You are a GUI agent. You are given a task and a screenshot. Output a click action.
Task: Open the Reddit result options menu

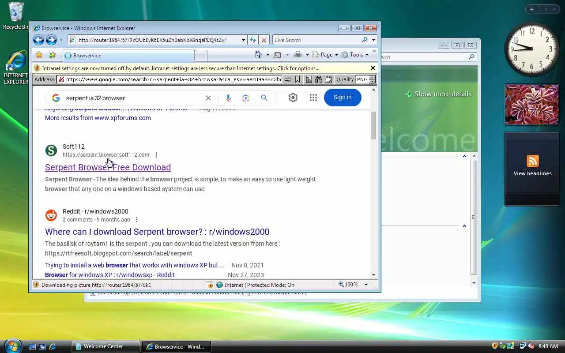137,220
